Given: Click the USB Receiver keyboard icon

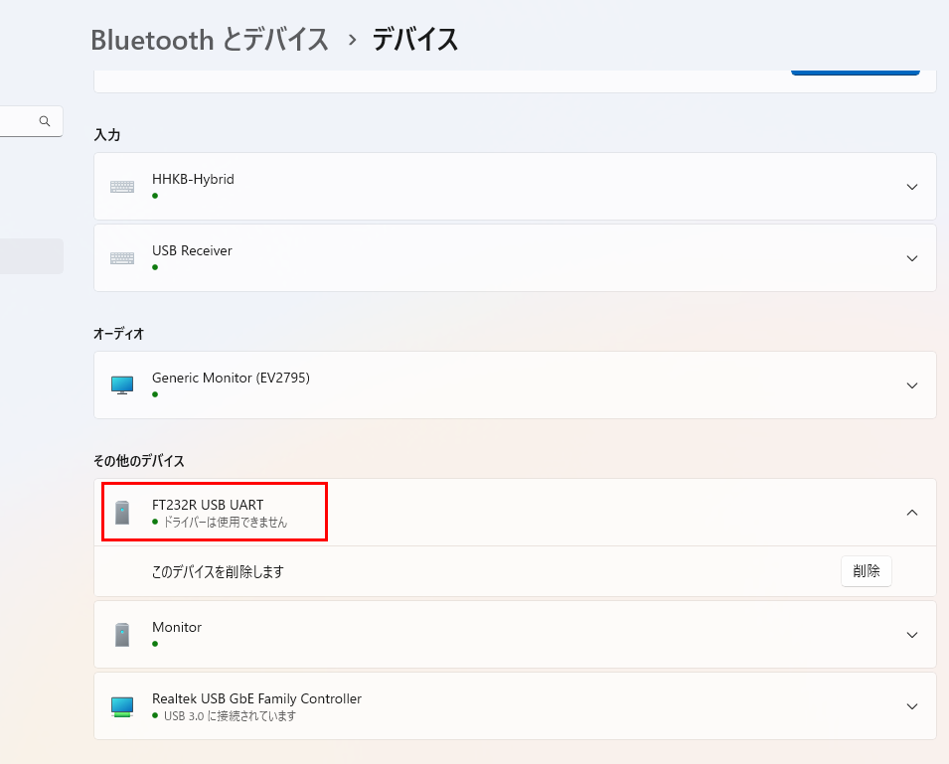Looking at the screenshot, I should tap(122, 258).
